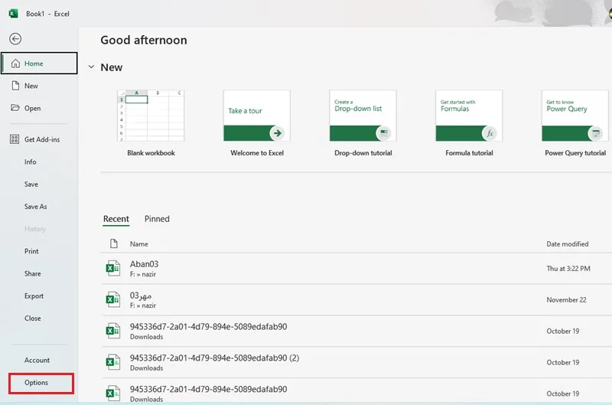Click the file icon in Name header
This screenshot has width=612, height=405.
point(113,243)
